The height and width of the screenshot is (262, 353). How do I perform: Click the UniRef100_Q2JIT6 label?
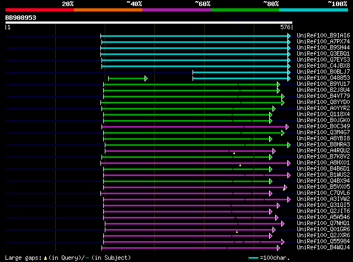click(x=323, y=211)
